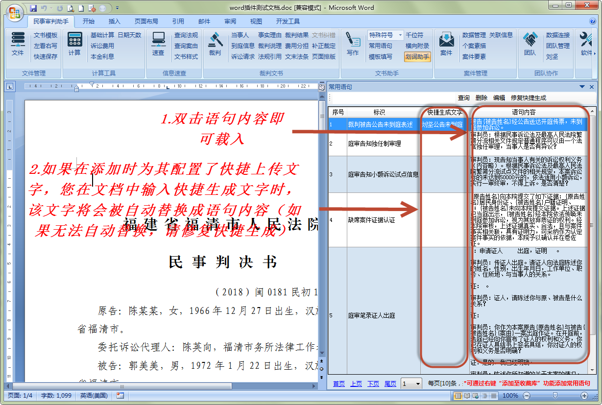Click 常用语句 in 文书助手 group

click(381, 46)
